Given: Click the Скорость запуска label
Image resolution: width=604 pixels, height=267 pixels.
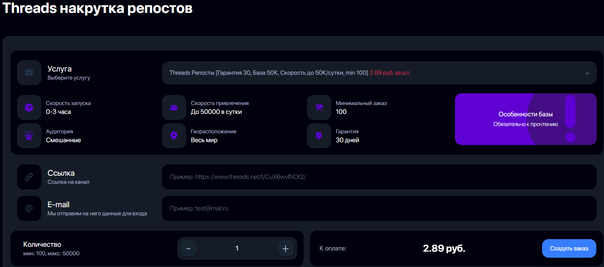Looking at the screenshot, I should [68, 103].
